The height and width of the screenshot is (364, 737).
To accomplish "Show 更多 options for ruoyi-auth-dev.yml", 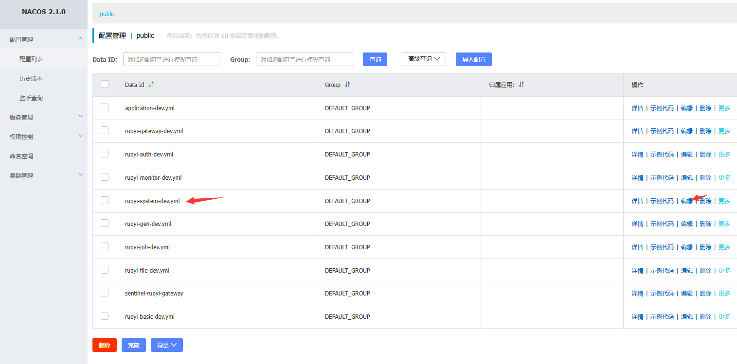I will coord(724,155).
